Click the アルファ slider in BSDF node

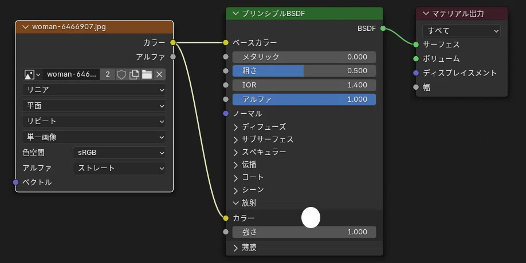tap(304, 99)
